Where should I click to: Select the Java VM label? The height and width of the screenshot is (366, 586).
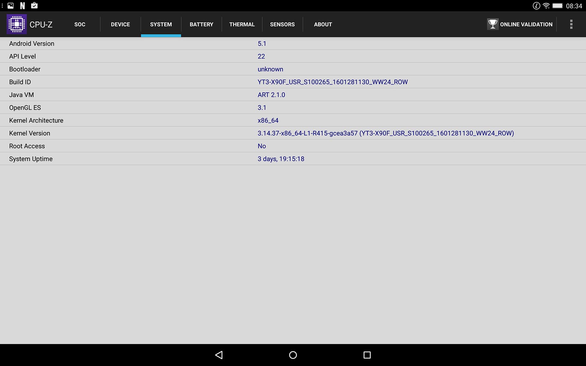(x=21, y=95)
